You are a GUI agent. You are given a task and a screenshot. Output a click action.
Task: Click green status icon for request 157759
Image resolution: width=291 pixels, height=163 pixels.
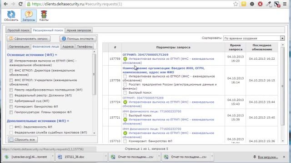tap(125, 59)
